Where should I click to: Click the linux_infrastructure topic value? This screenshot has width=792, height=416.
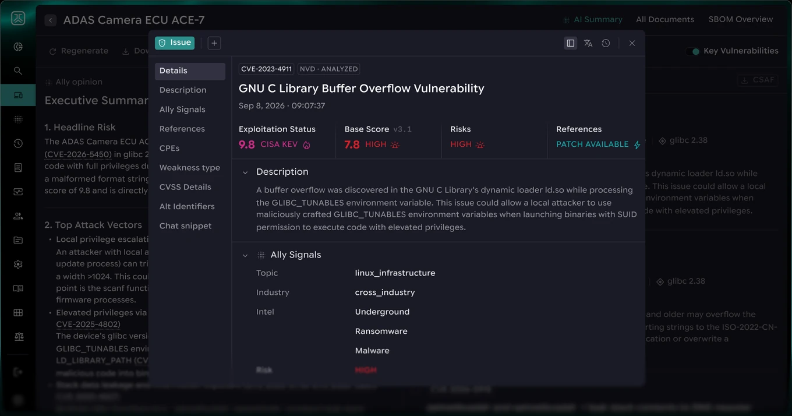coord(395,273)
